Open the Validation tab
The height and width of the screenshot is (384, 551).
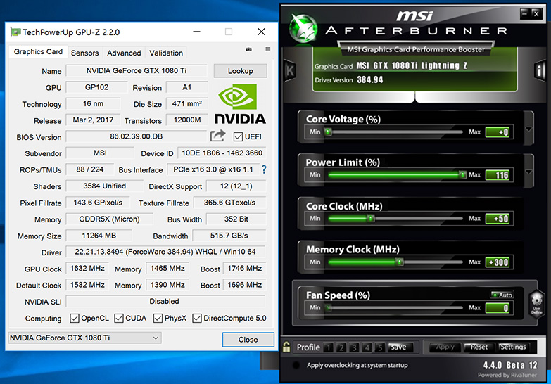pos(166,53)
